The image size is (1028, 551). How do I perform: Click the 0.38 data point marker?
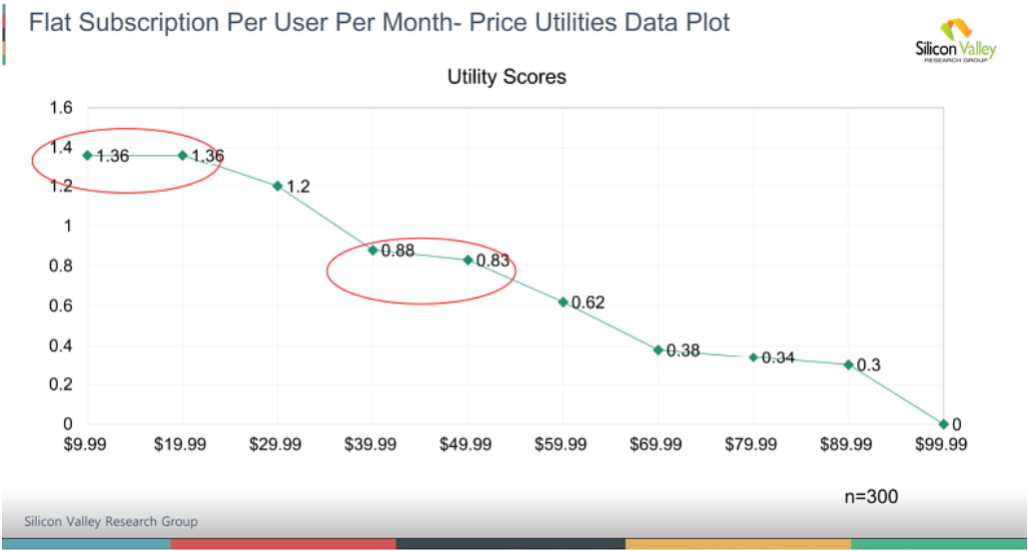(x=658, y=349)
